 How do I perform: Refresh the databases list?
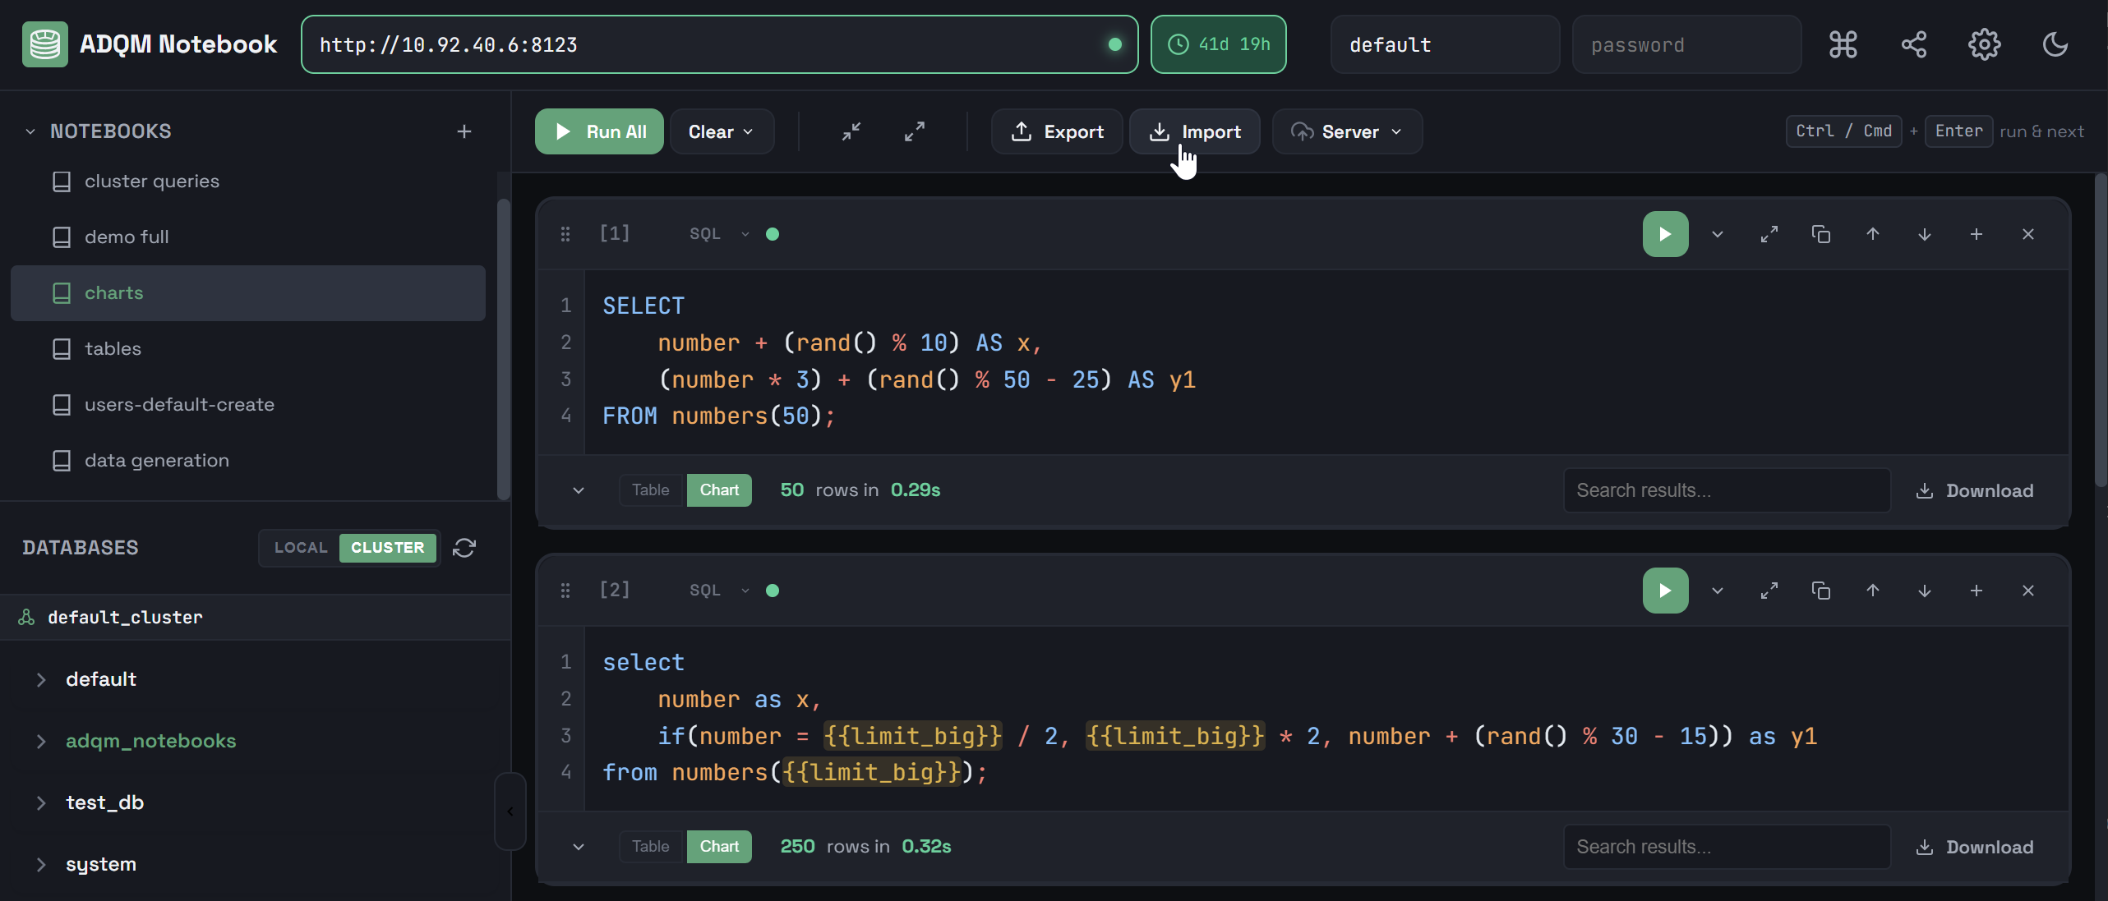(464, 548)
